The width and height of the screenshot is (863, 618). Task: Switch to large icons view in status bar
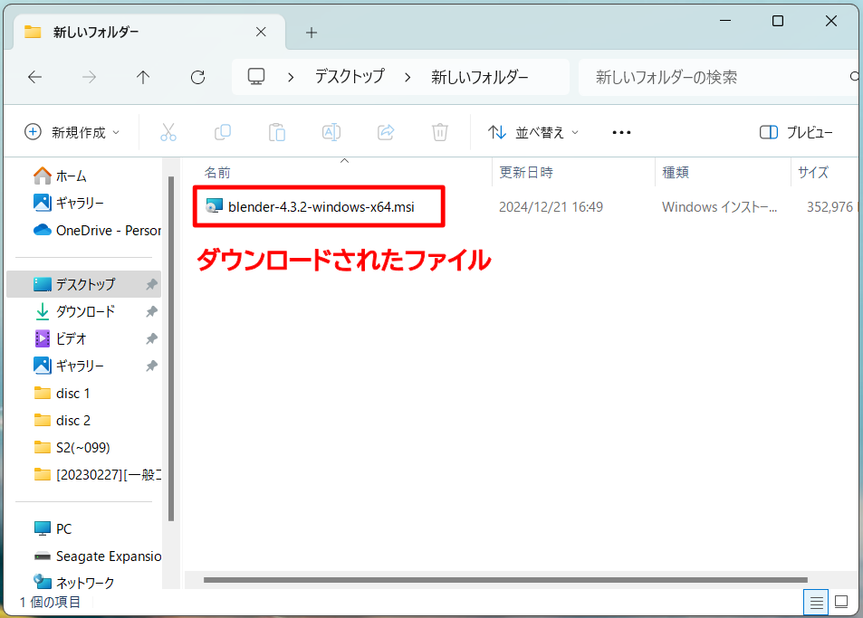click(x=841, y=602)
